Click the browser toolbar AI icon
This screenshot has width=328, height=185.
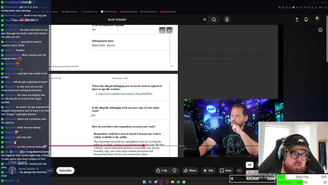(321, 7)
